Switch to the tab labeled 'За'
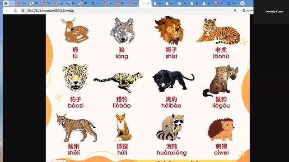289x162 pixels. (x=231, y=3)
